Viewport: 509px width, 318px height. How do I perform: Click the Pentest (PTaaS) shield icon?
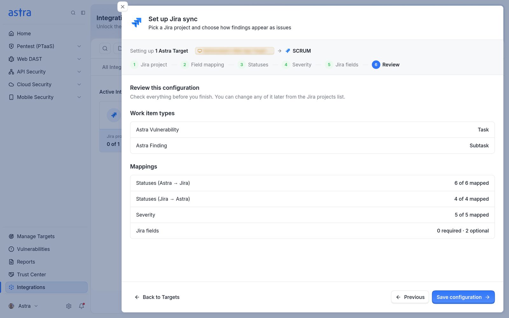(11, 46)
